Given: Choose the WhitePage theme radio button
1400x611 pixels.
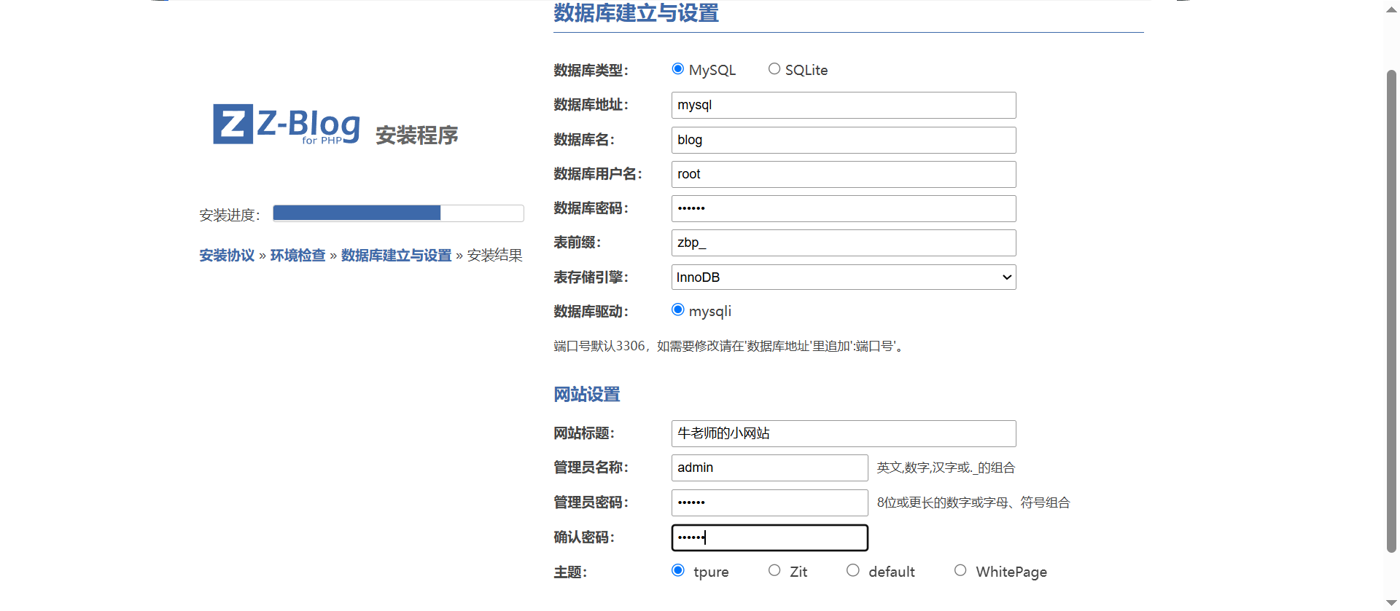Looking at the screenshot, I should point(960,570).
